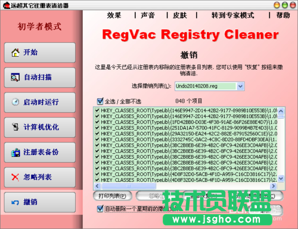The image size is (298, 229).
Task: Click the clock icon beside 启动时运行
Action: (15, 102)
